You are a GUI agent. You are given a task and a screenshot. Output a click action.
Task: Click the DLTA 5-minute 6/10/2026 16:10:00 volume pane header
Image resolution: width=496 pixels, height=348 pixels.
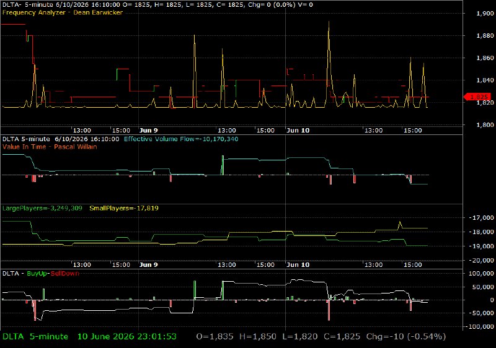tap(61, 139)
